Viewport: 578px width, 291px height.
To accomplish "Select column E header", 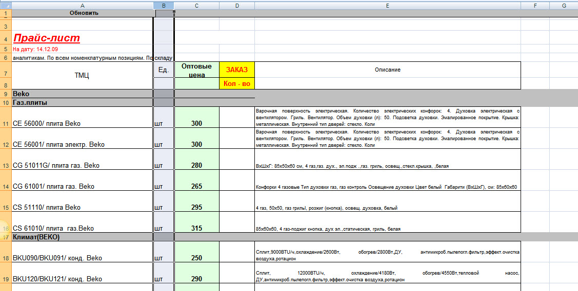I will click(x=387, y=6).
